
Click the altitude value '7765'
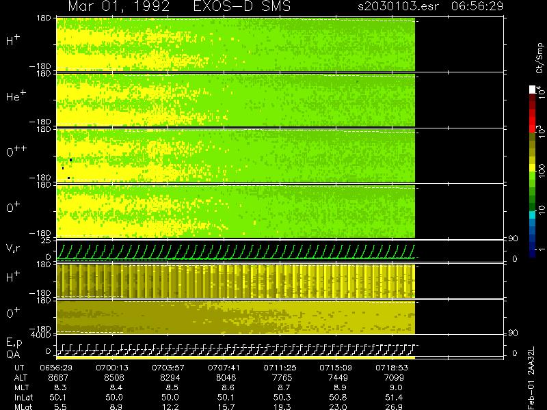click(282, 378)
